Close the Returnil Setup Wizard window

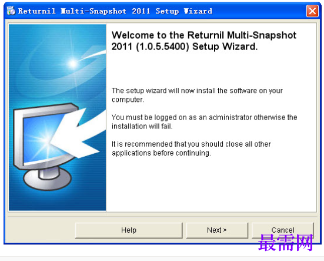pos(312,11)
